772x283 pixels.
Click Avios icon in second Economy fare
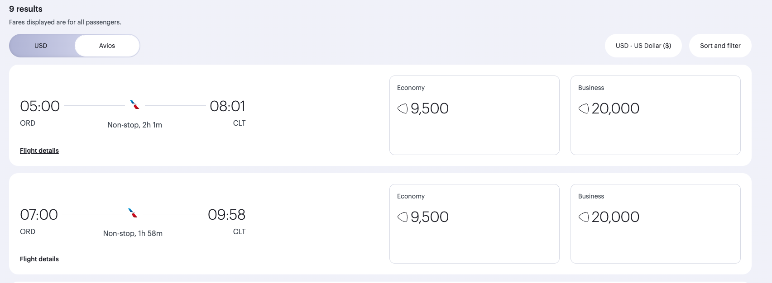(x=403, y=217)
